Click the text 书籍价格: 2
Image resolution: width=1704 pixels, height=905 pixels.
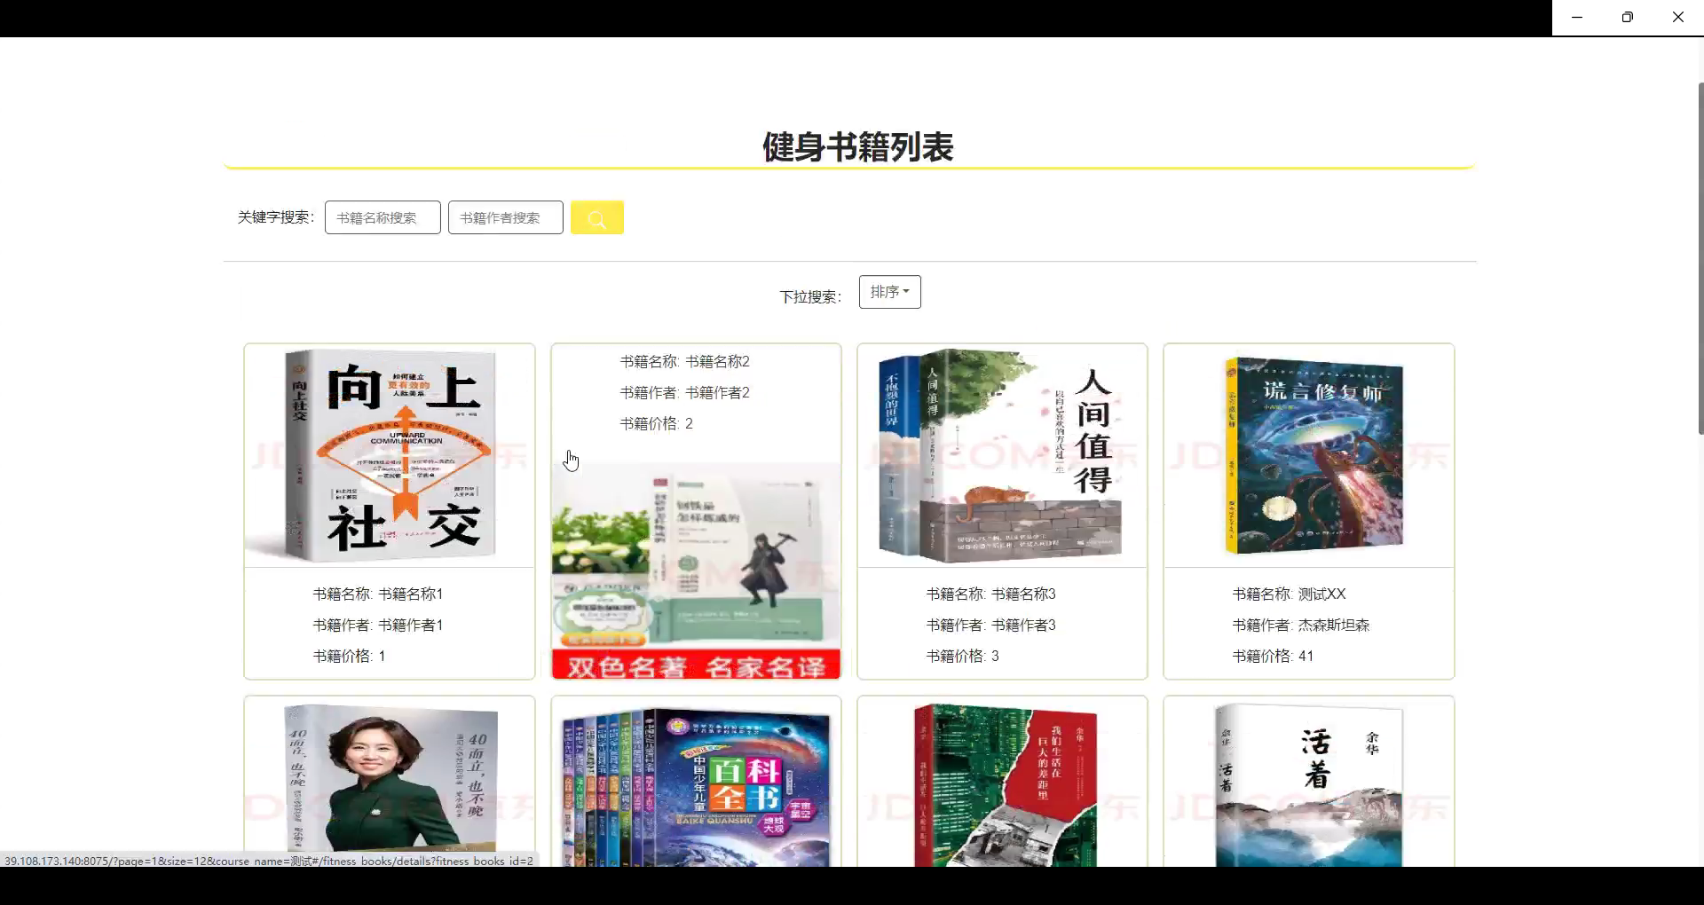click(656, 423)
